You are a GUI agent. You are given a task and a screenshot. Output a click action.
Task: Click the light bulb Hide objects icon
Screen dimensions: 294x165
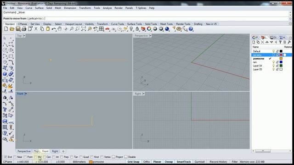click(x=131, y=29)
